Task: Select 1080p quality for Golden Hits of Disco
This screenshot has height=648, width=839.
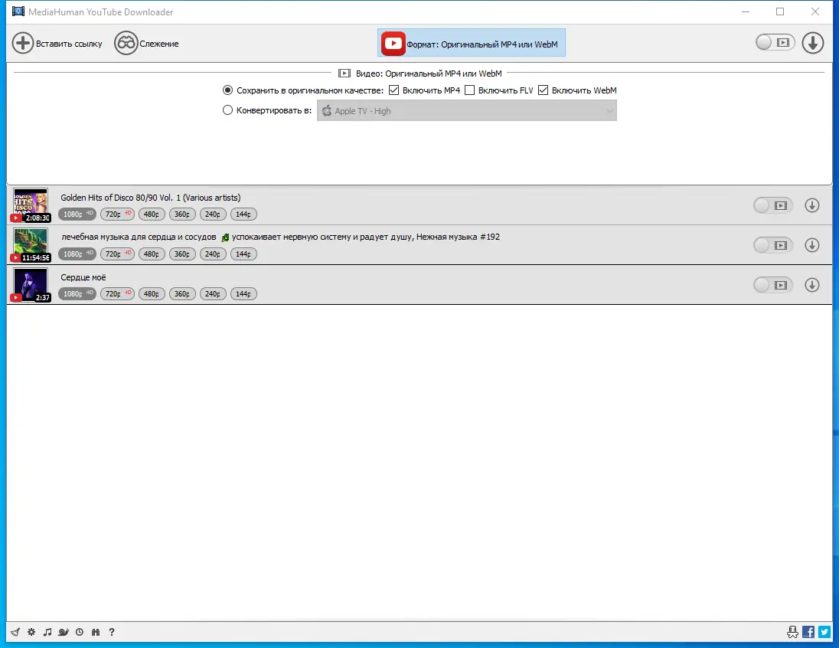Action: [77, 214]
